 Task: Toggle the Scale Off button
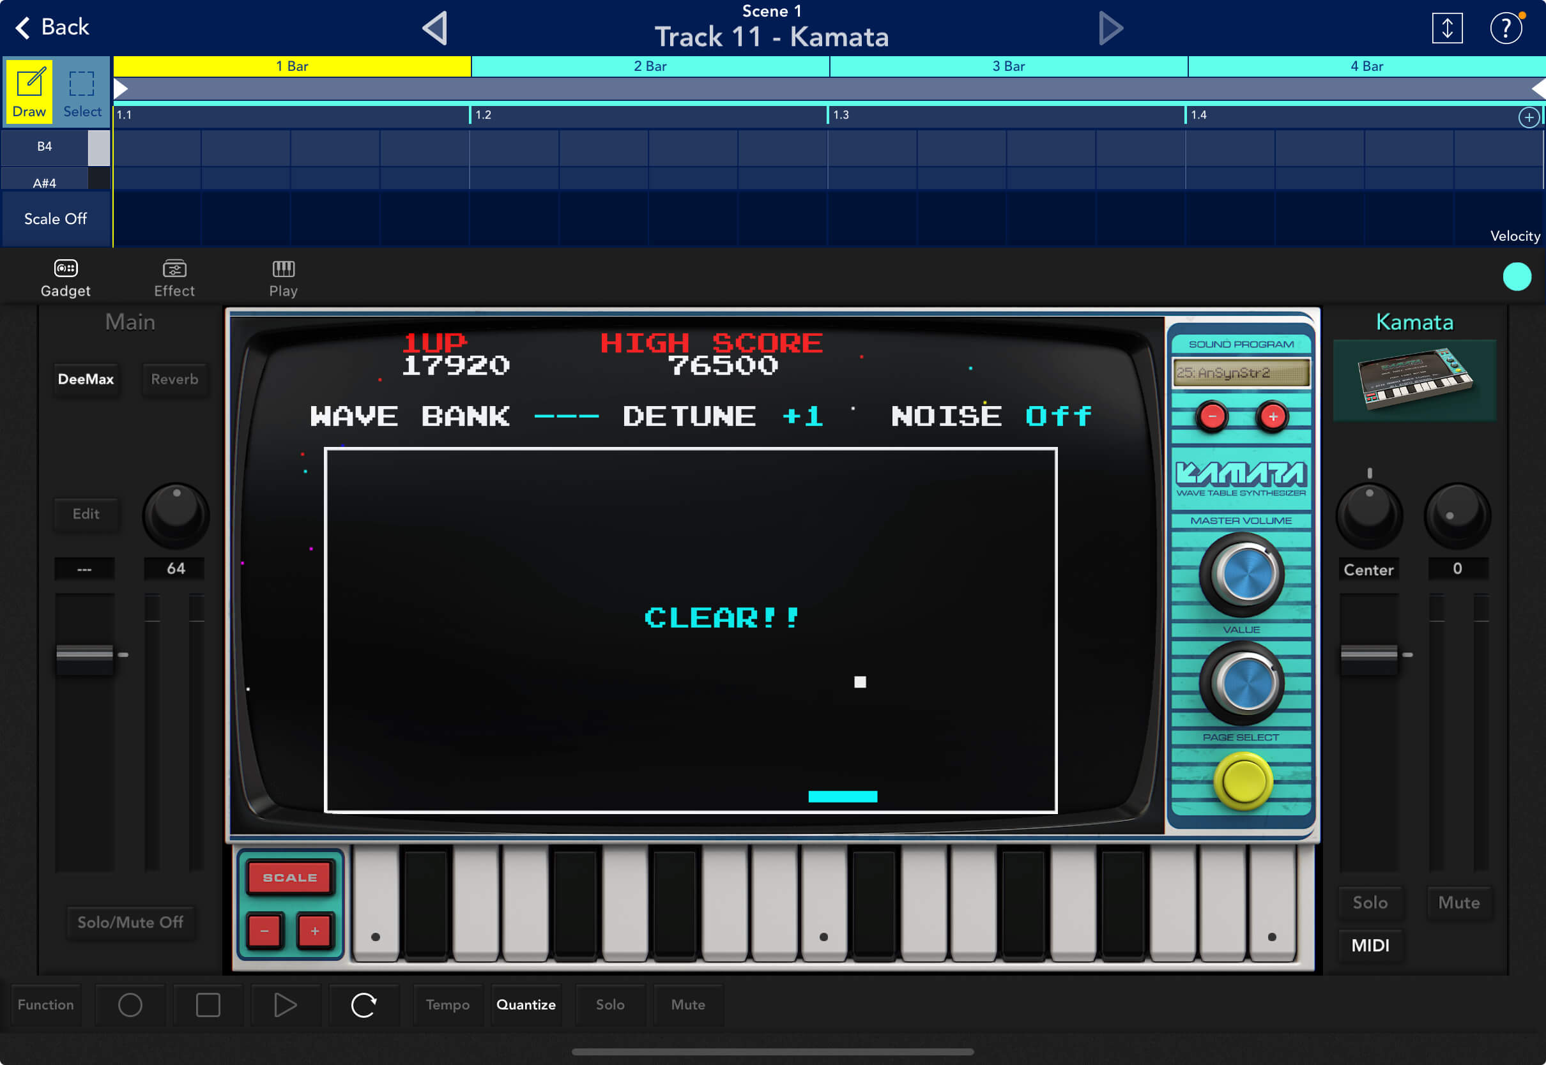tap(56, 219)
